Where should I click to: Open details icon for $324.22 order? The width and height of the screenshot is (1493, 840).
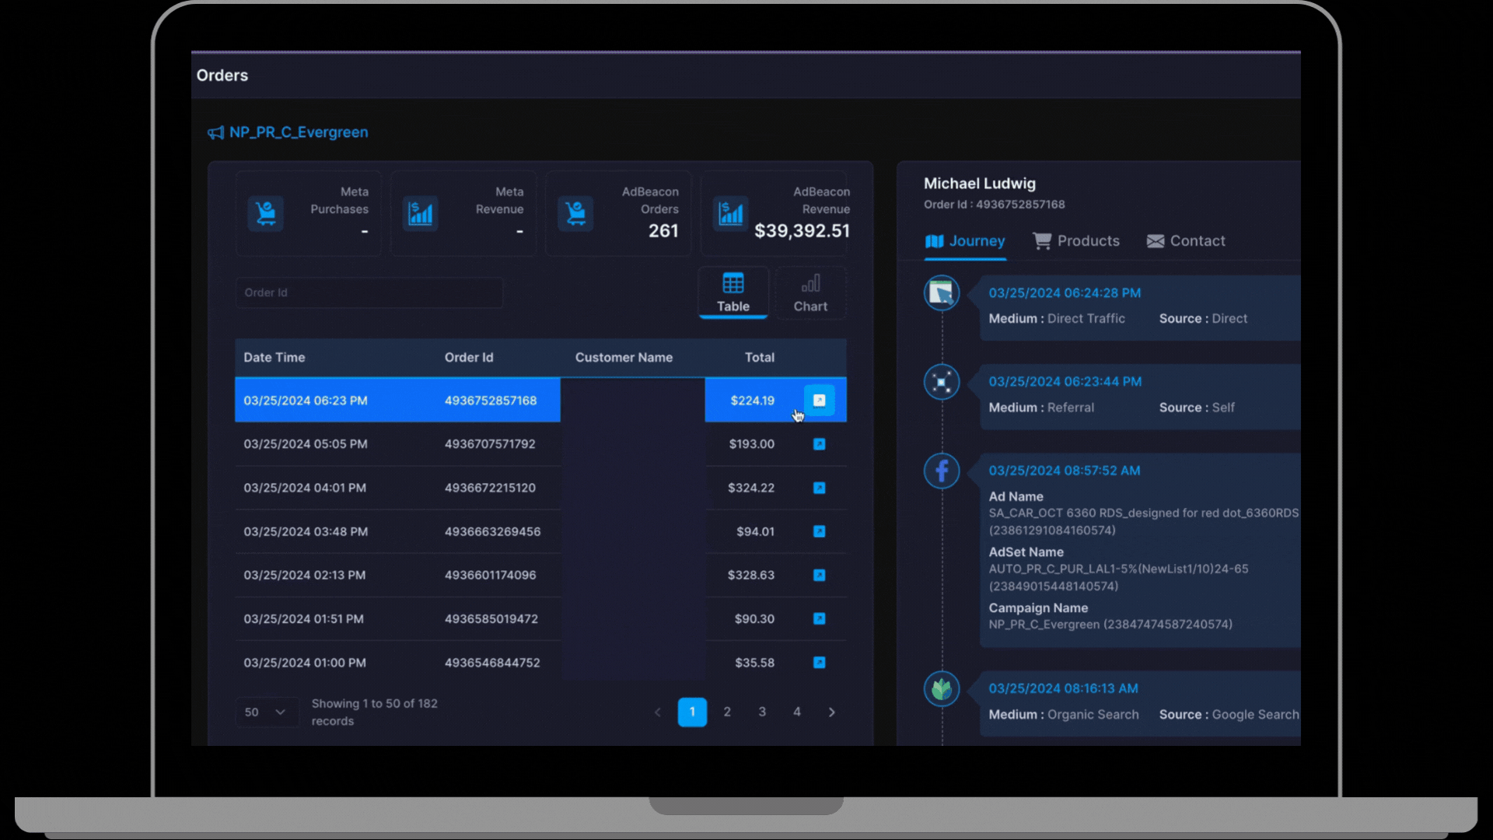[x=819, y=488]
